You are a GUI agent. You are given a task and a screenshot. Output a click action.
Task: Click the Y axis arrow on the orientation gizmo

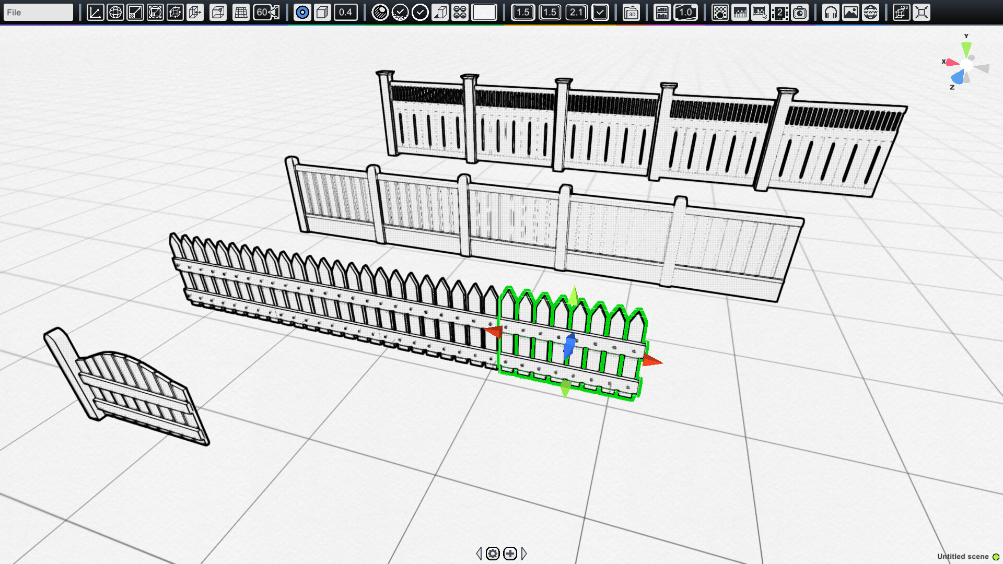pos(966,49)
